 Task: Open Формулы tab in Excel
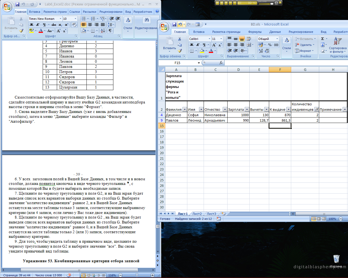(255, 32)
